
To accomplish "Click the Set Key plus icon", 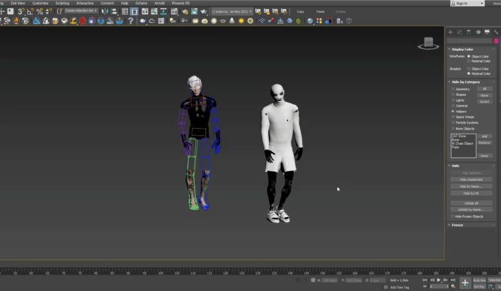I will click(x=464, y=283).
